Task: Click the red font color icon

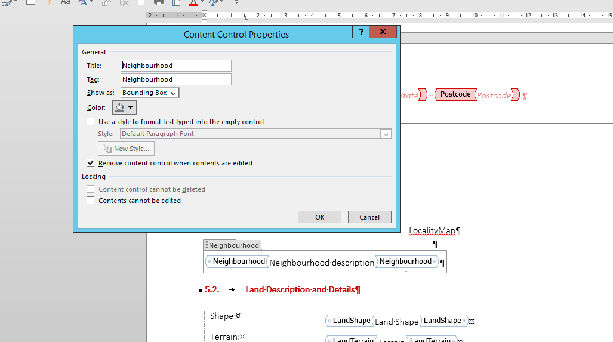Action: click(x=193, y=3)
